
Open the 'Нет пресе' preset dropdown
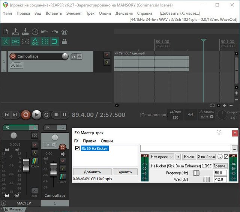coord(162,157)
